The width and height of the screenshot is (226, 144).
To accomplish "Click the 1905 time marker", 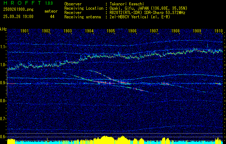I will point(111,31).
